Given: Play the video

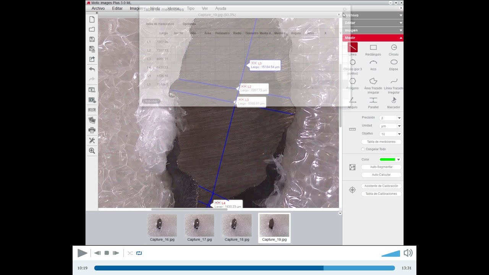Looking at the screenshot, I should (x=82, y=253).
